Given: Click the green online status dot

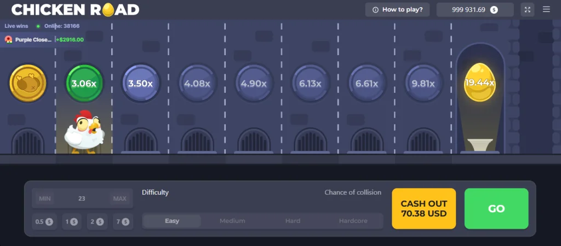Looking at the screenshot, I should (x=38, y=26).
